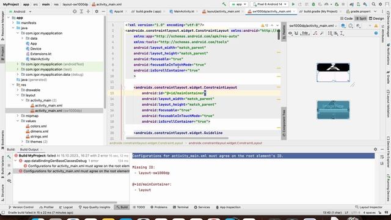Open sw1000dp/activity_main.xml file dropdown in preview

pos(313,26)
